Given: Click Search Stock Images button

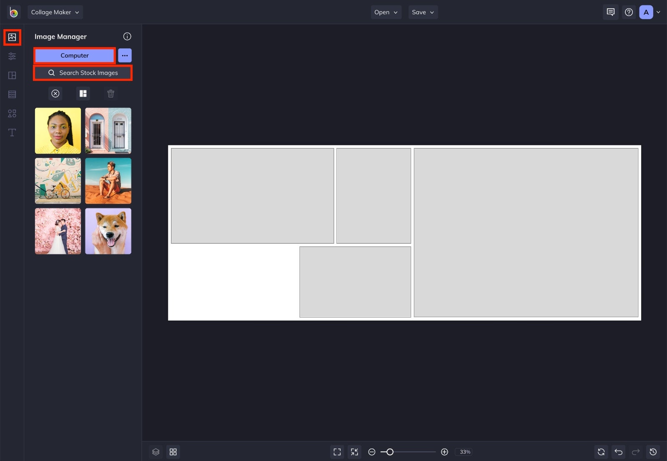Looking at the screenshot, I should pos(83,73).
